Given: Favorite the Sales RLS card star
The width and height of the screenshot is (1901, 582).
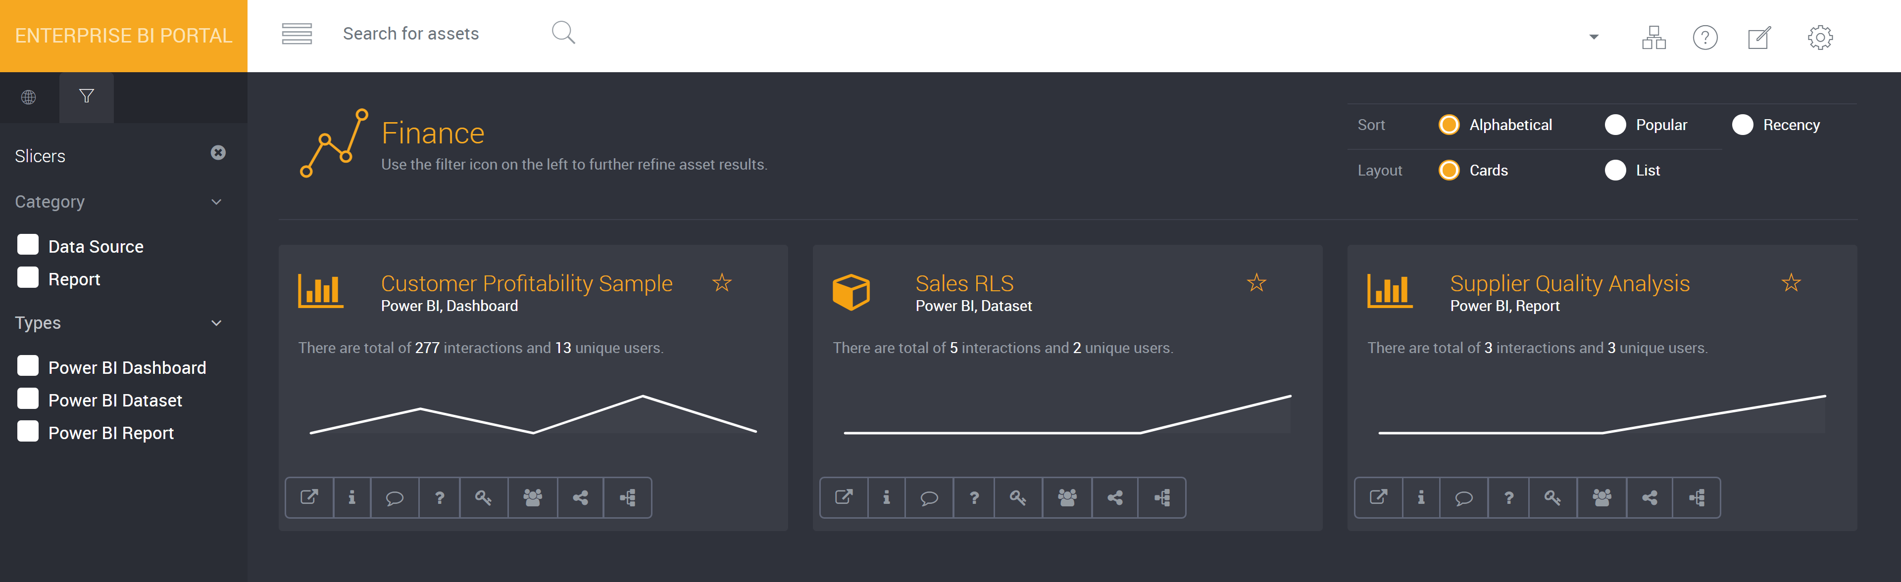Looking at the screenshot, I should pos(1256,282).
